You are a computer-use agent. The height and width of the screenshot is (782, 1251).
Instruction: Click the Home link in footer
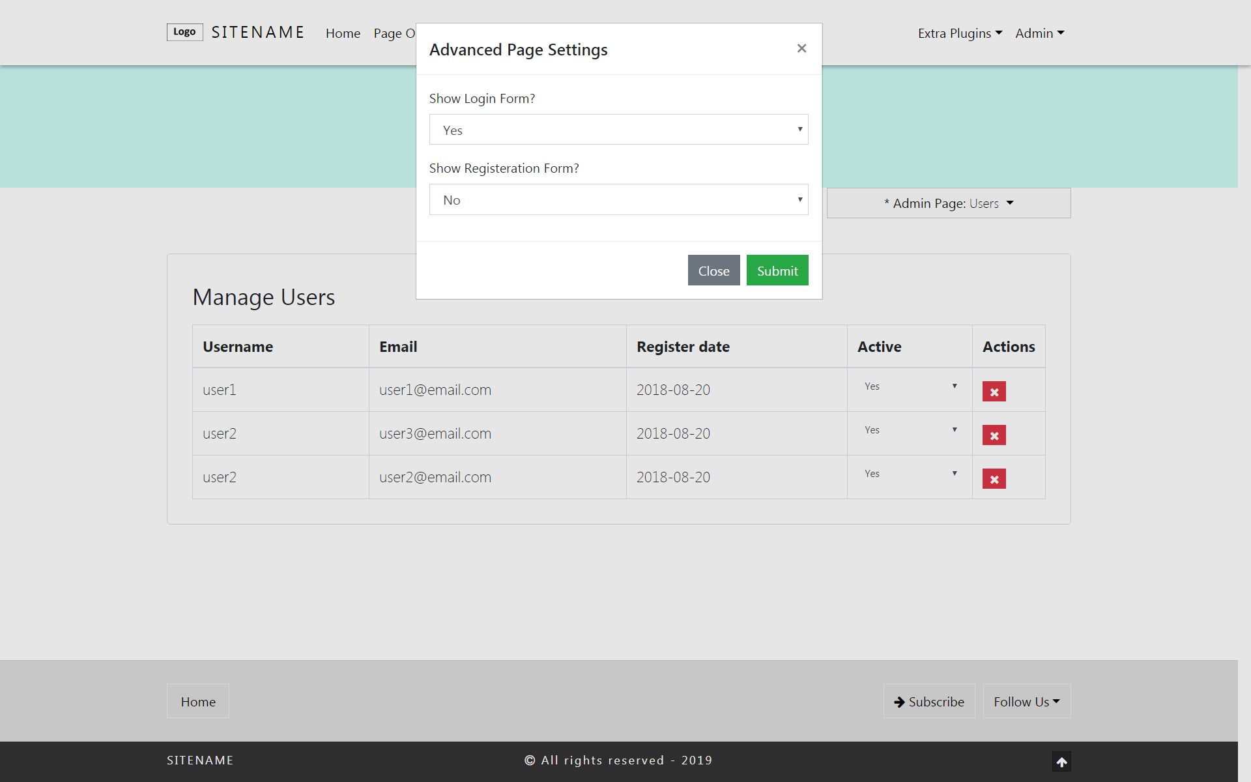(198, 701)
